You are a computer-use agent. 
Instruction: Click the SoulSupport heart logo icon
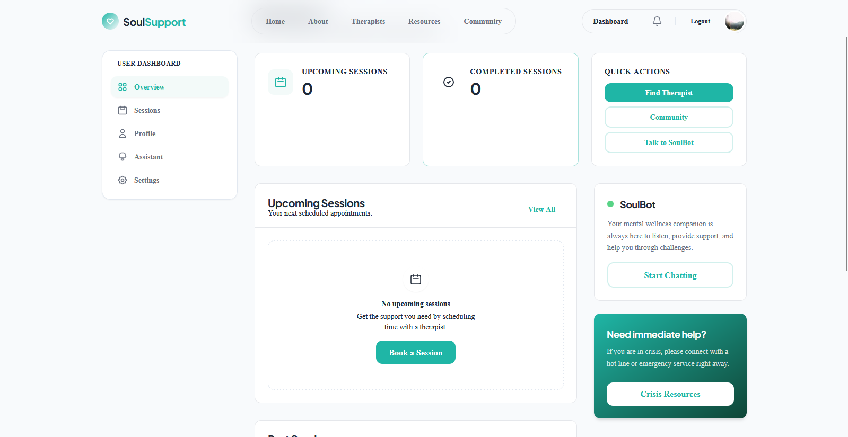click(x=110, y=21)
